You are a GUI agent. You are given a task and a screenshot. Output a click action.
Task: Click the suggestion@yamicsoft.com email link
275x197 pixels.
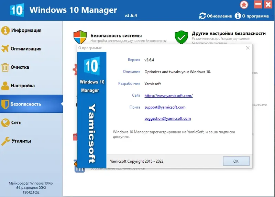pos(167,119)
